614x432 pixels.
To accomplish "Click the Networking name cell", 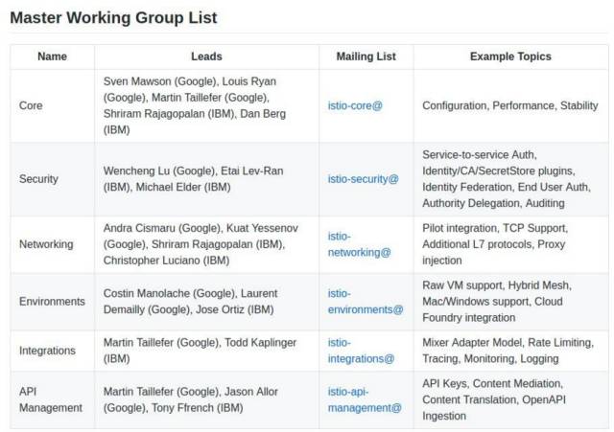I will (46, 244).
